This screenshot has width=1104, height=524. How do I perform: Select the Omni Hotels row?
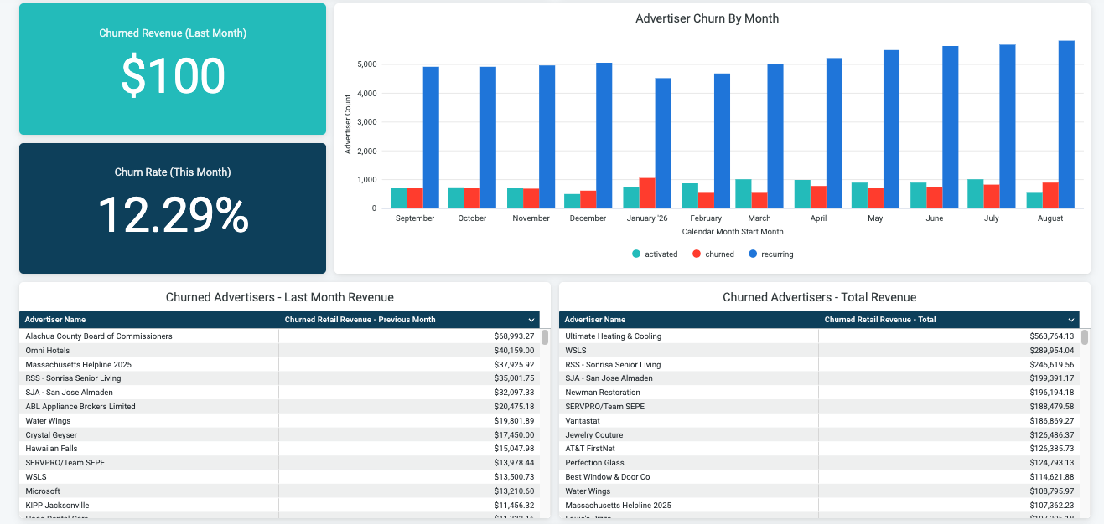tap(280, 351)
